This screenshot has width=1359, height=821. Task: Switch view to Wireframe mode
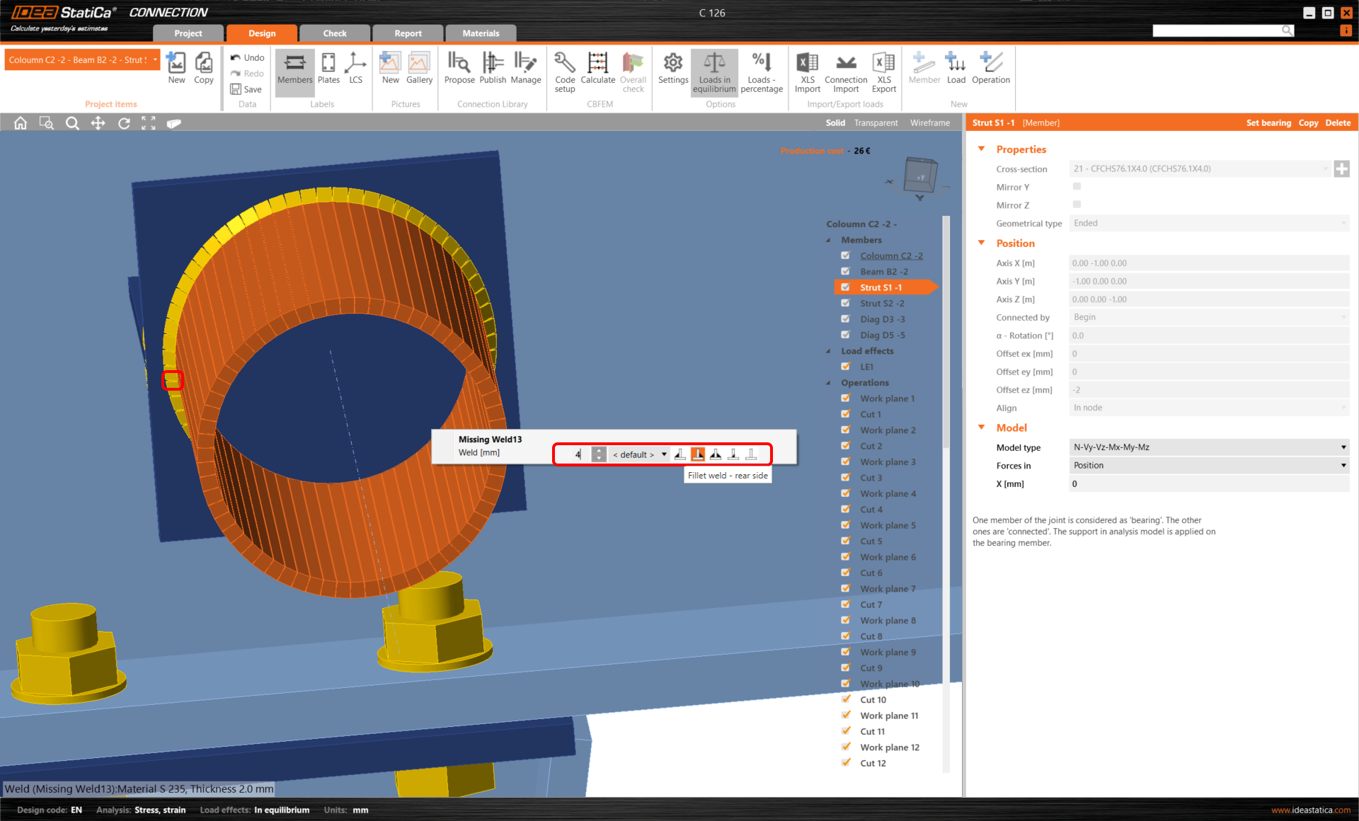point(929,123)
